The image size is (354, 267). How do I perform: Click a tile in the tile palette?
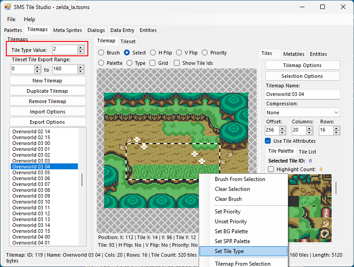click(310, 208)
